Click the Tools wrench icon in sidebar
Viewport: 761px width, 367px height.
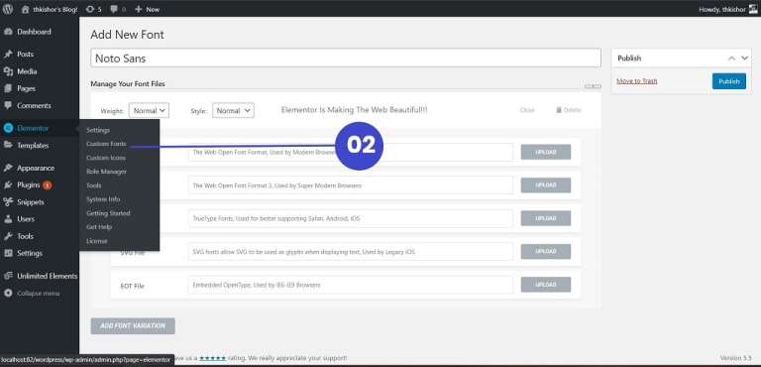8,236
